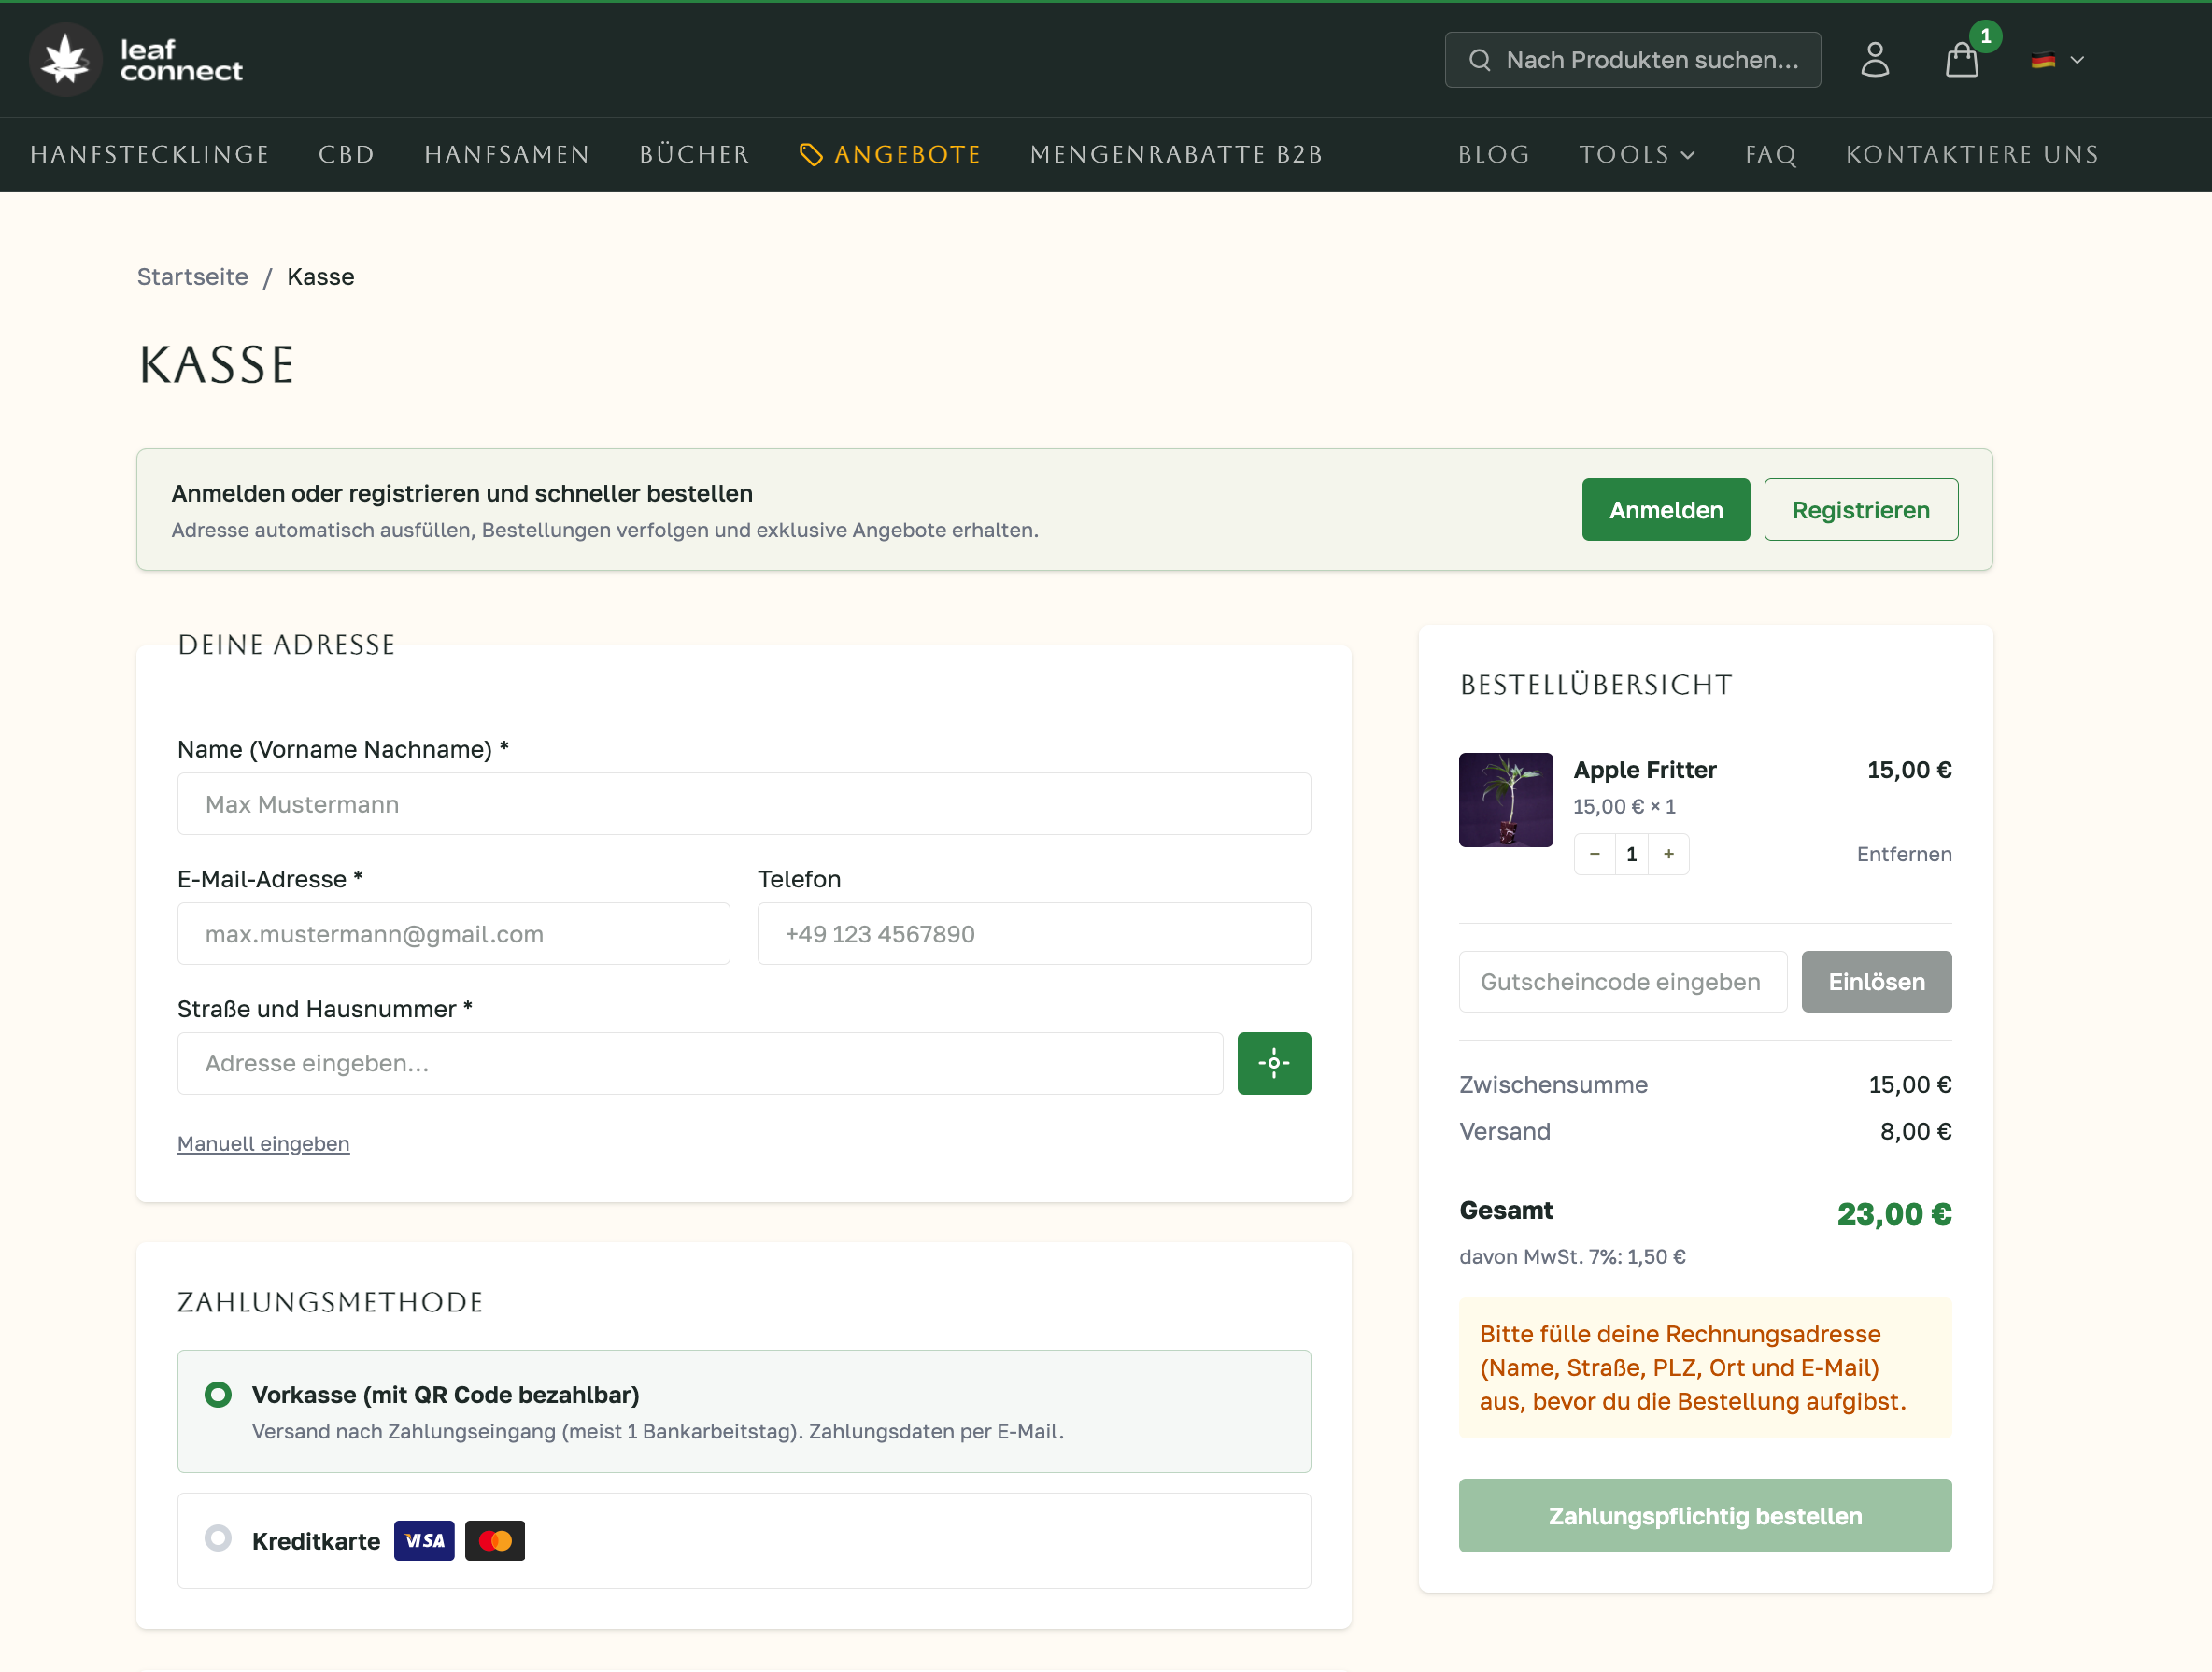Image resolution: width=2212 pixels, height=1672 pixels.
Task: Click the search magnifier icon
Action: pyautogui.click(x=1479, y=60)
